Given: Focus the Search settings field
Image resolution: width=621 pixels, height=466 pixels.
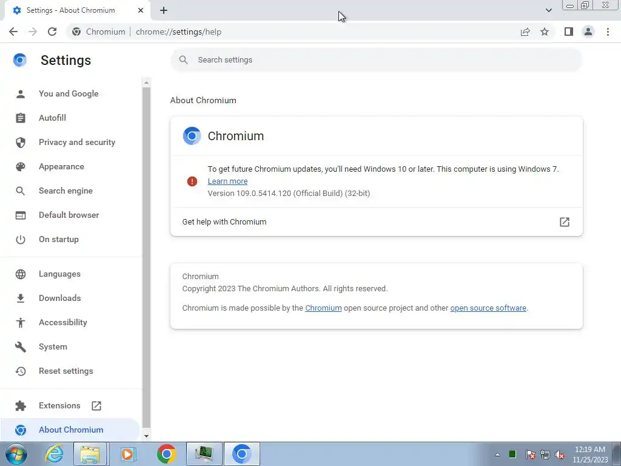Looking at the screenshot, I should [376, 60].
